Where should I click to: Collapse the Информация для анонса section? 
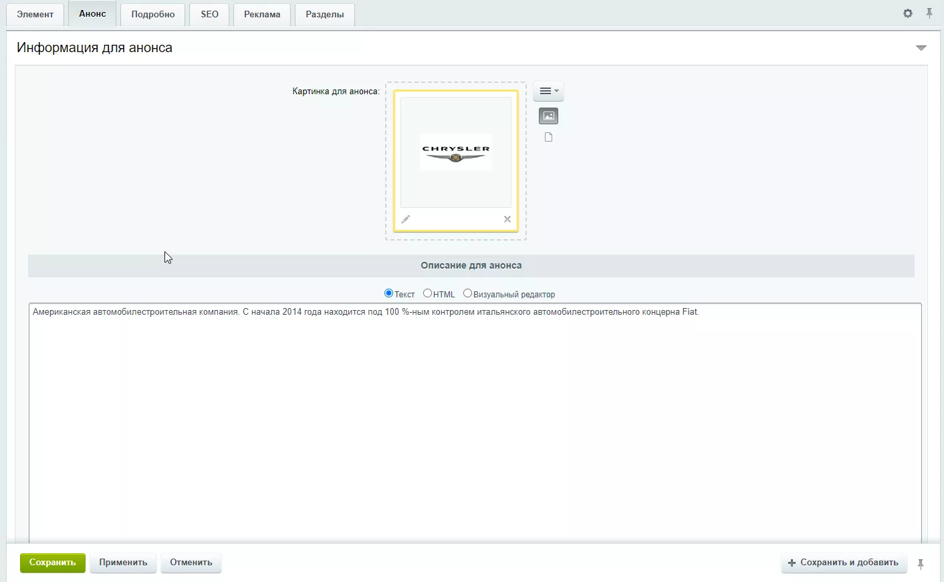click(x=921, y=48)
